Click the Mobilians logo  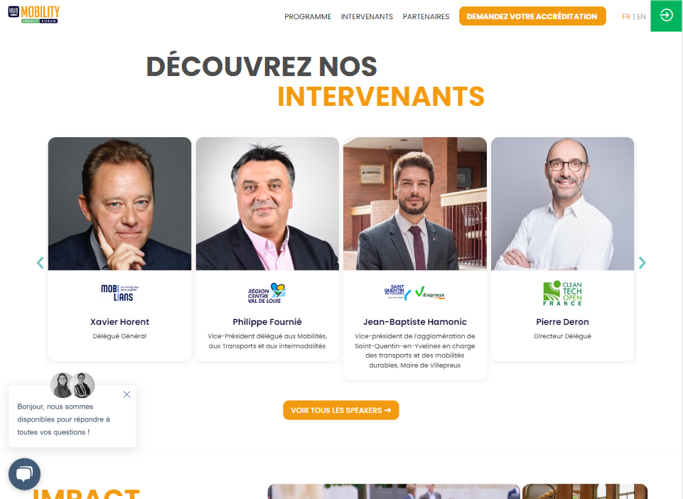click(x=120, y=293)
